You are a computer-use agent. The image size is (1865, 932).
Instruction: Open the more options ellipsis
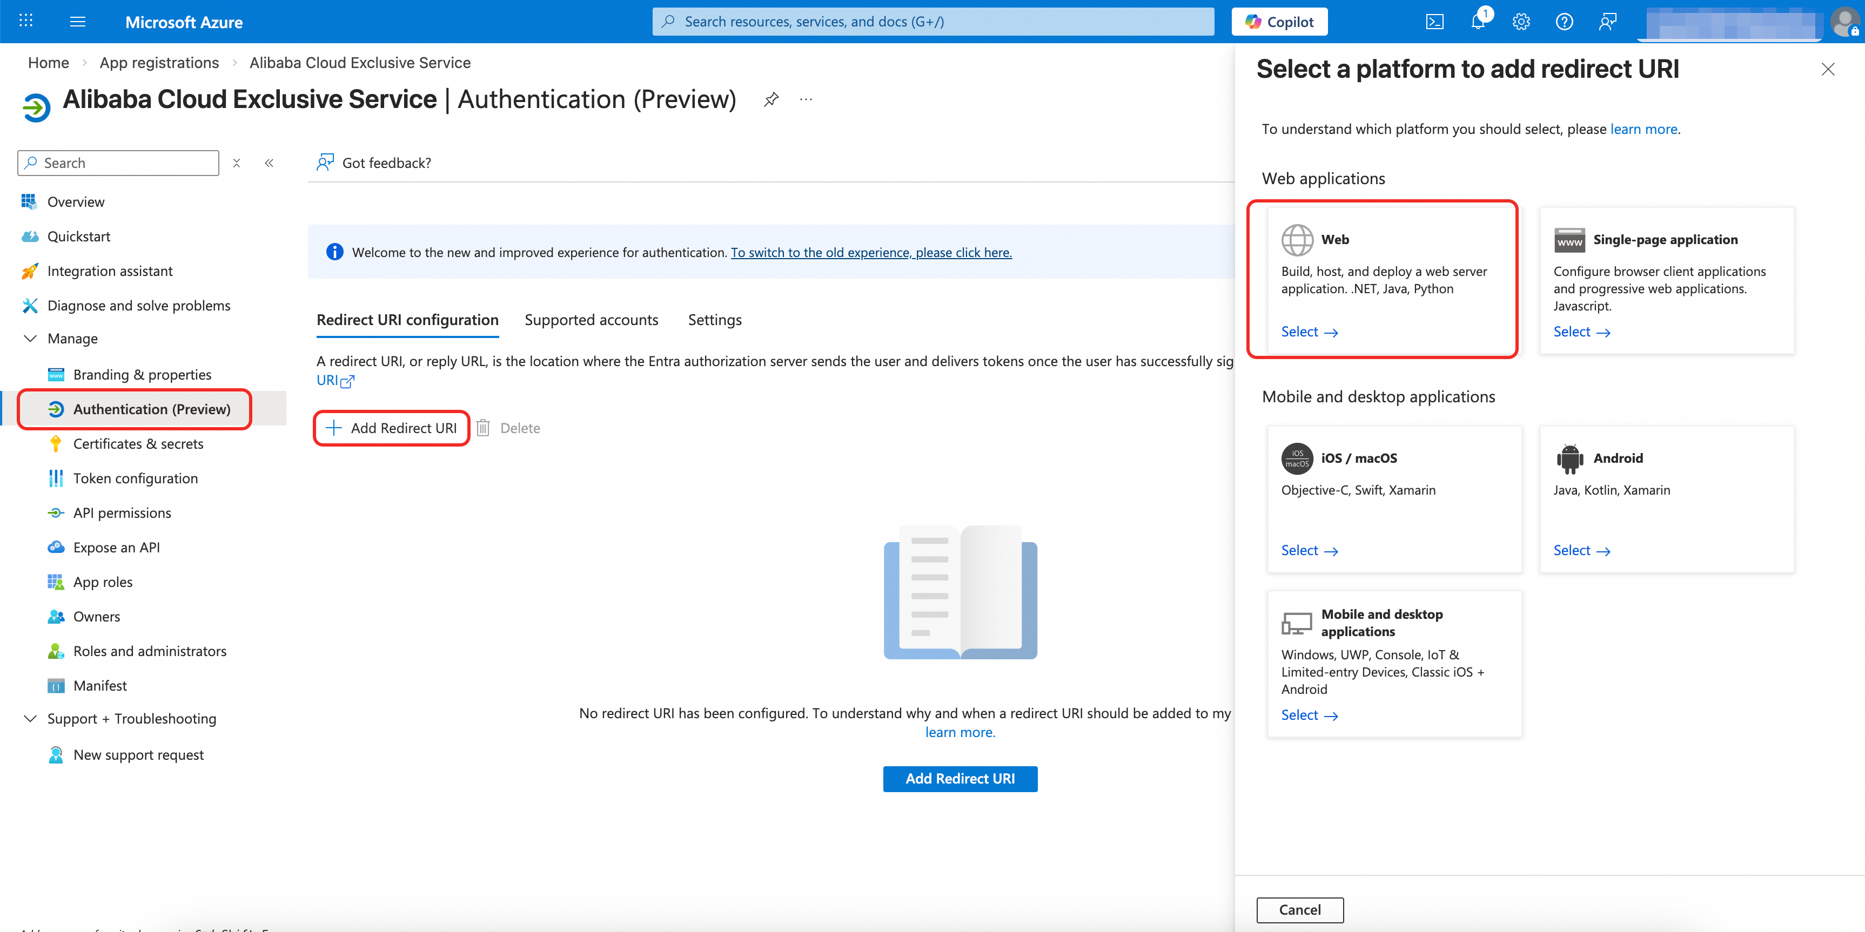click(x=806, y=99)
